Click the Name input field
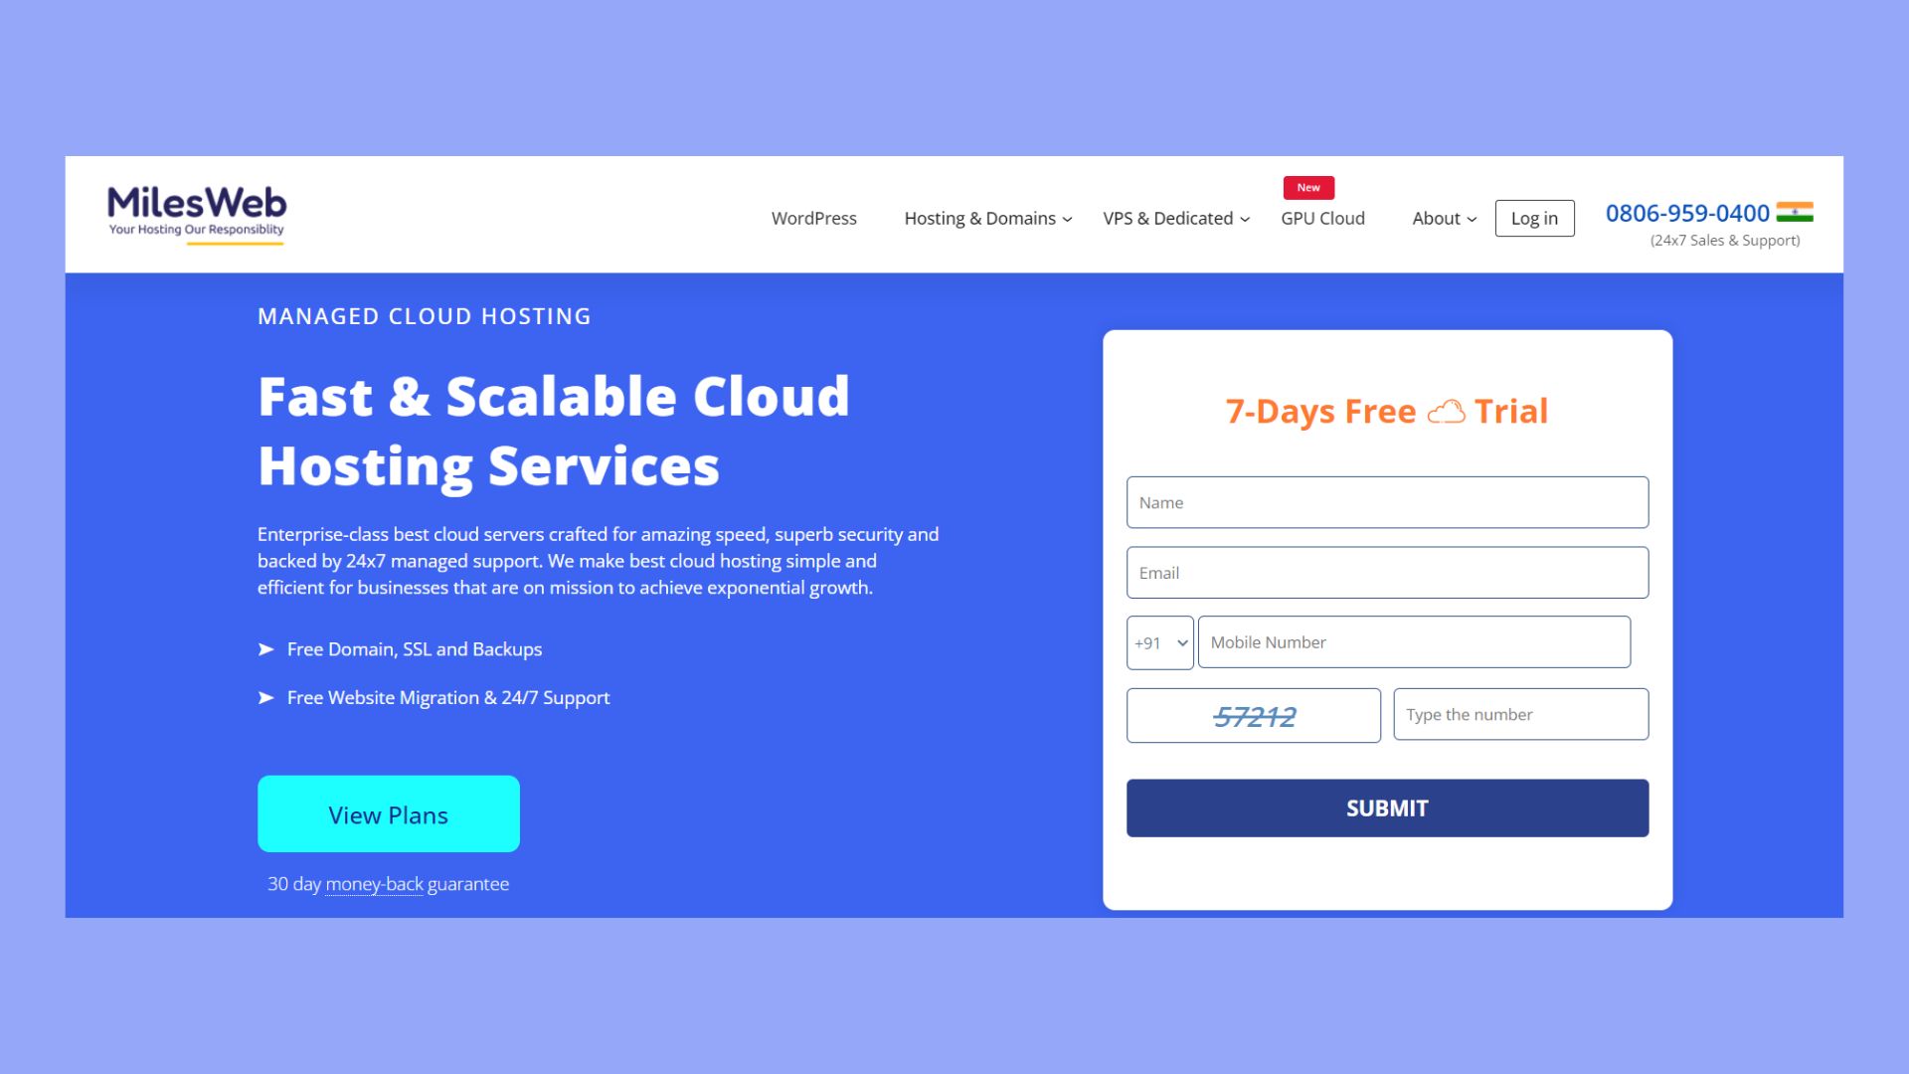Image resolution: width=1909 pixels, height=1074 pixels. coord(1387,502)
